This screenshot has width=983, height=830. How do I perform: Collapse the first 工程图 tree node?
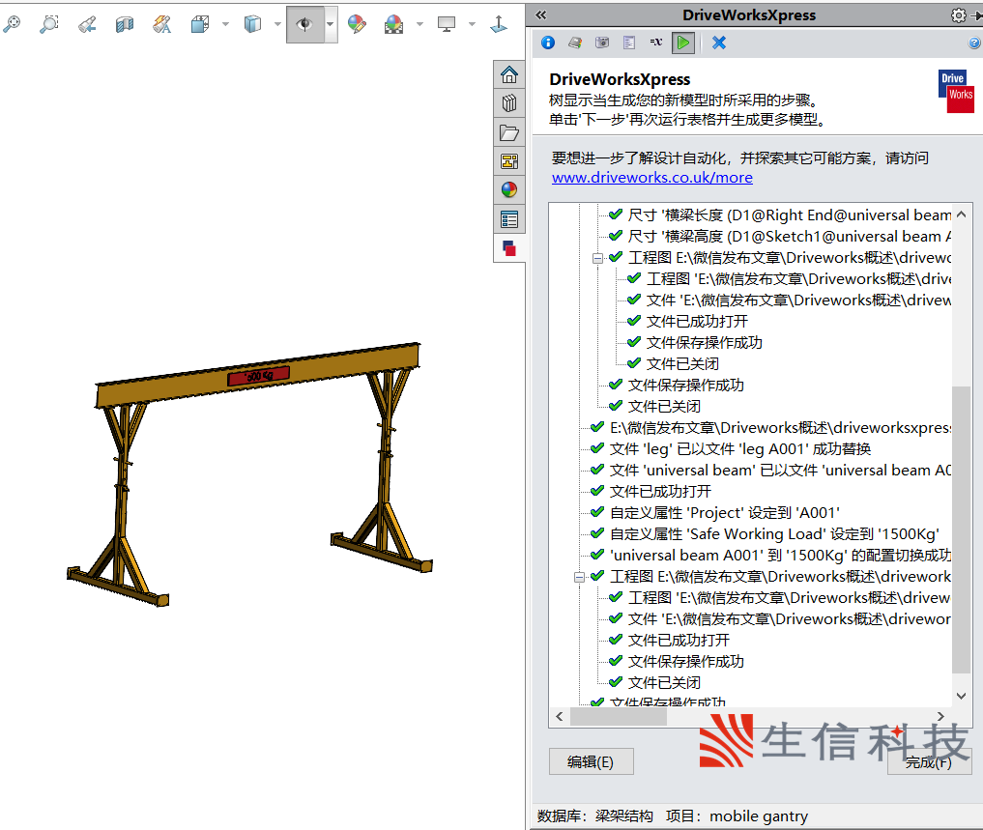click(597, 258)
